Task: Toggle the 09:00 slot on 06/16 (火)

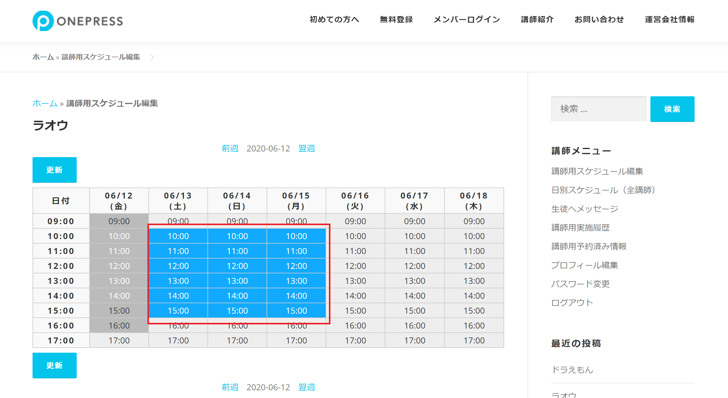Action: [355, 221]
